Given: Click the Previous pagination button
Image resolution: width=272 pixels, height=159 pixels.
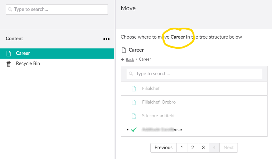Looking at the screenshot, I should 163,148.
